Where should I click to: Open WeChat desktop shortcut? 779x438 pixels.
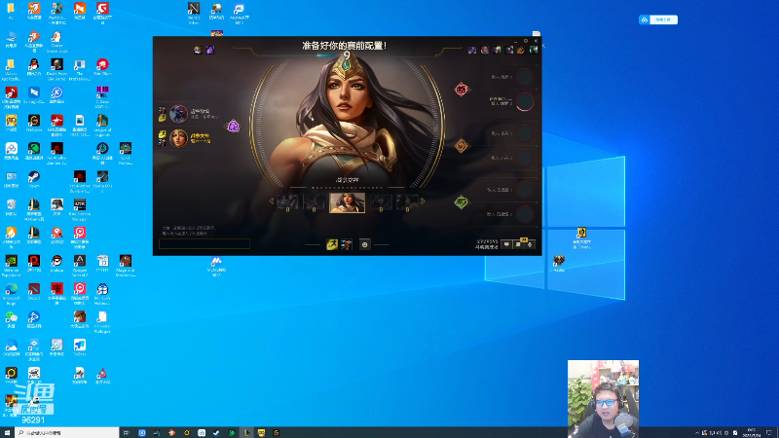11,319
